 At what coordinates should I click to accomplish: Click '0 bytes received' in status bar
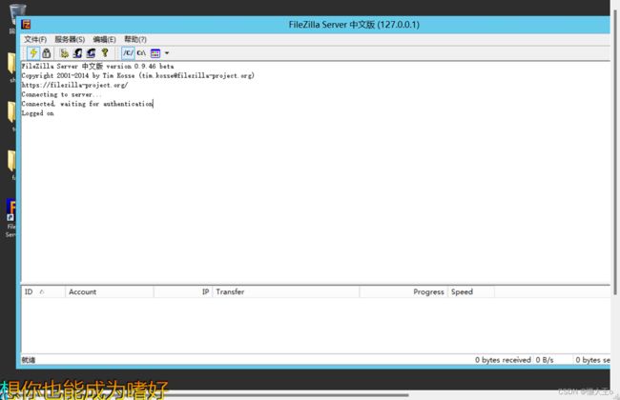pyautogui.click(x=503, y=360)
